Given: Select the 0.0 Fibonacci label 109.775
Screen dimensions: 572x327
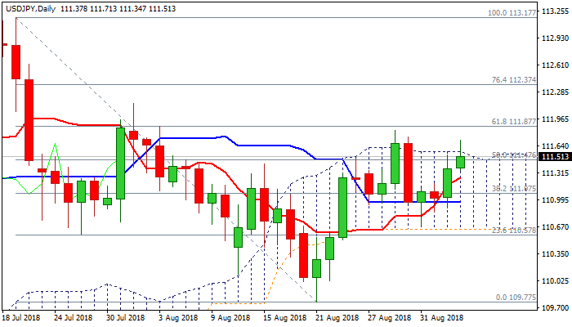Looking at the screenshot, I should pos(516,298).
